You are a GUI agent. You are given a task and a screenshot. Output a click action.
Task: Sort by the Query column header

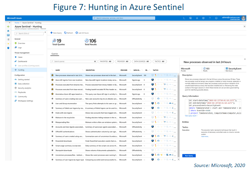click(58, 70)
